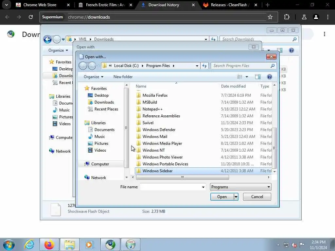Show hidden system tray icons
The image size is (335, 251).
coord(278,245)
